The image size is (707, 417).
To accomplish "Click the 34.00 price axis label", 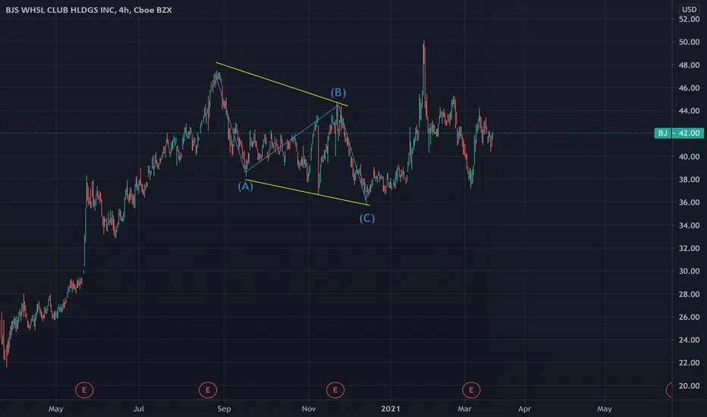I will 689,225.
